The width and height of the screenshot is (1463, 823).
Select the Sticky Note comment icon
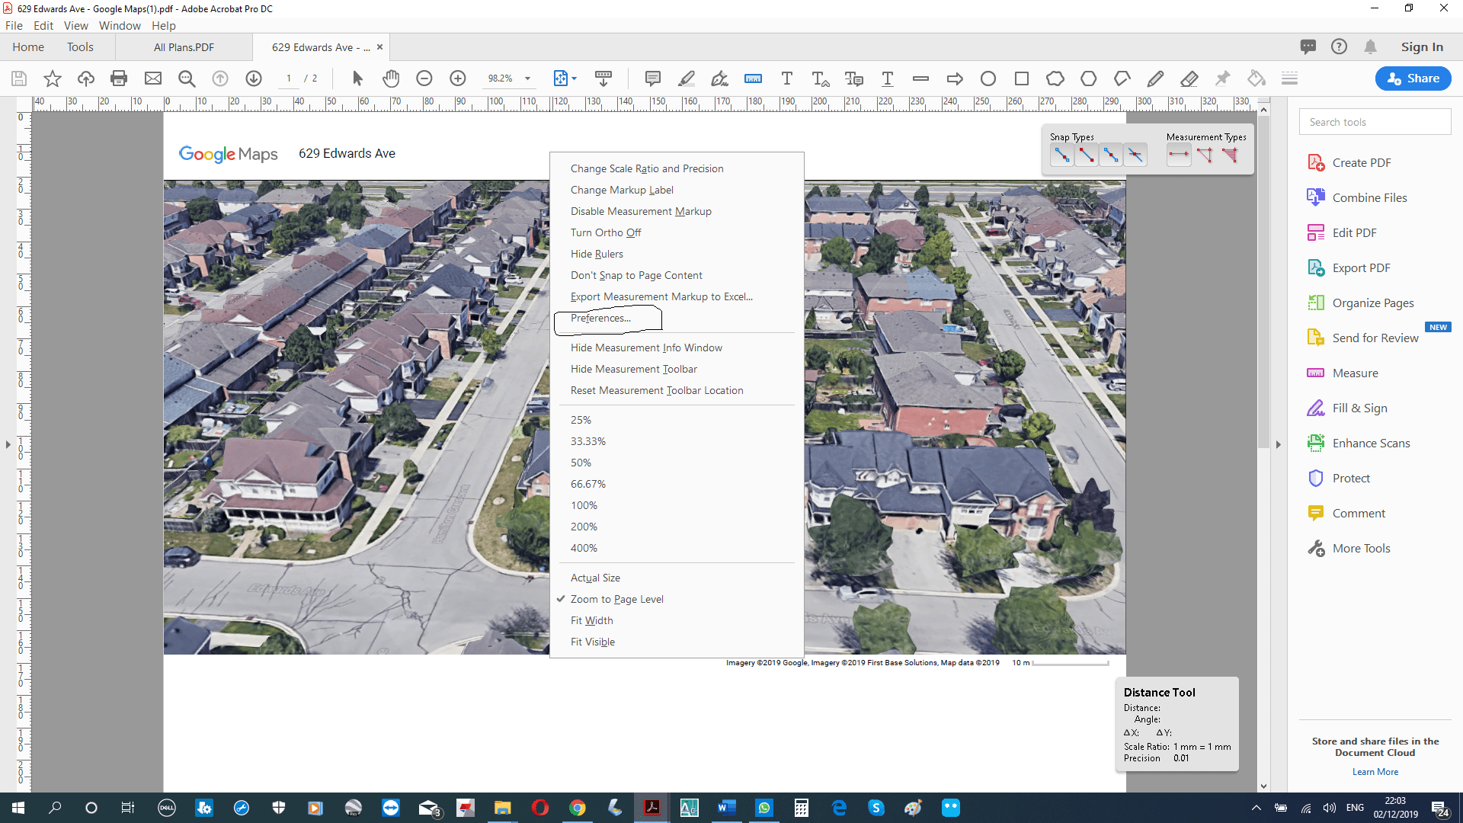(x=652, y=78)
